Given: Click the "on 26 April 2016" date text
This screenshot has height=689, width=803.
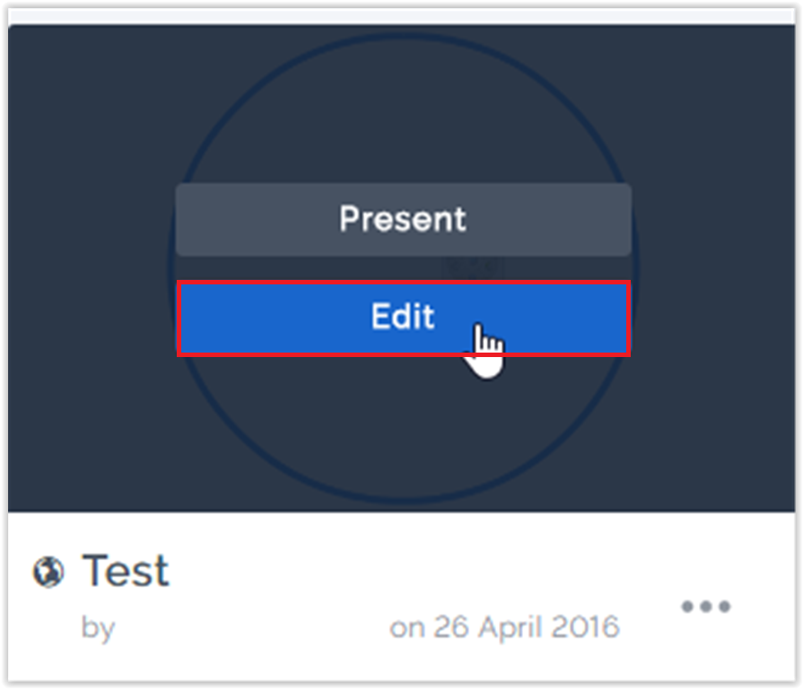Looking at the screenshot, I should (504, 627).
